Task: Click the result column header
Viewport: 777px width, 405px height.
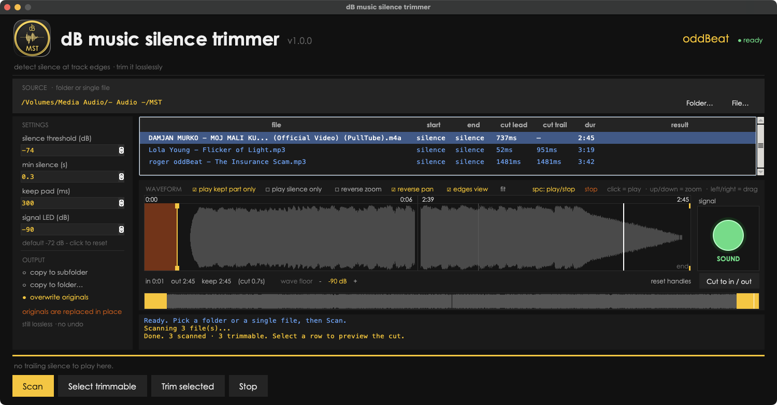Action: pyautogui.click(x=680, y=125)
